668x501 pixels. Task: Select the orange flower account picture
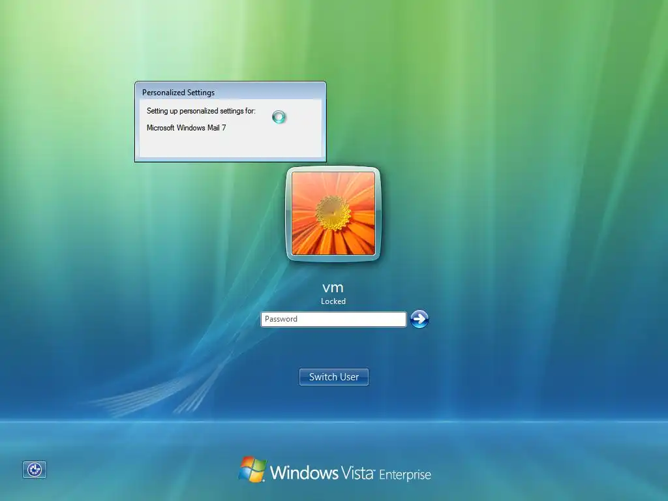[x=333, y=213]
